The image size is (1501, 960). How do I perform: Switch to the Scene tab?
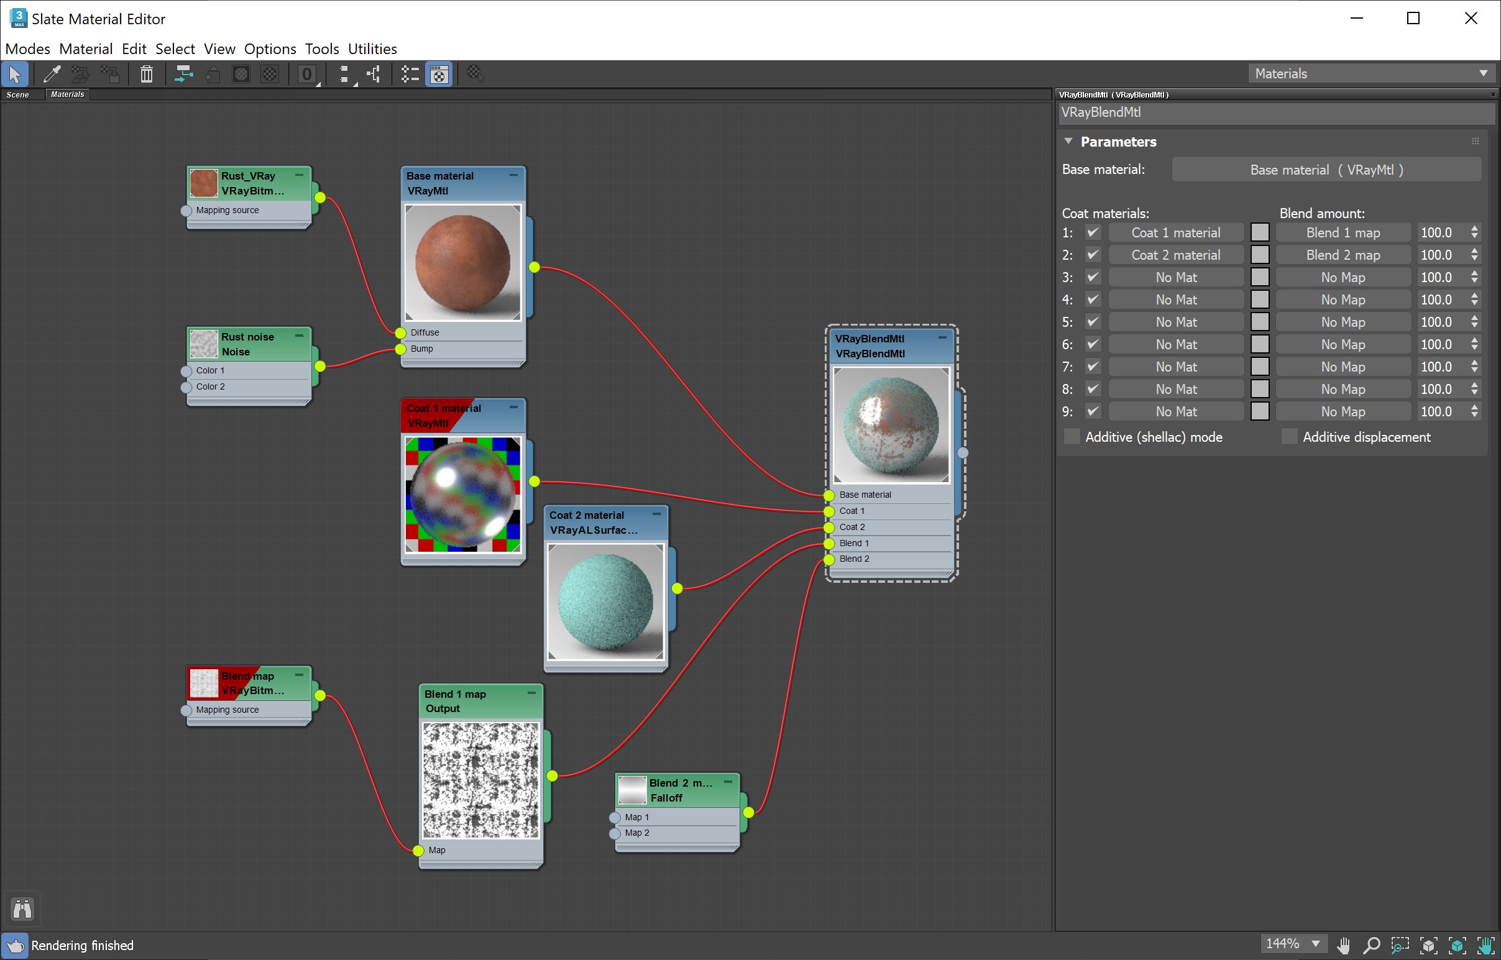coord(19,94)
